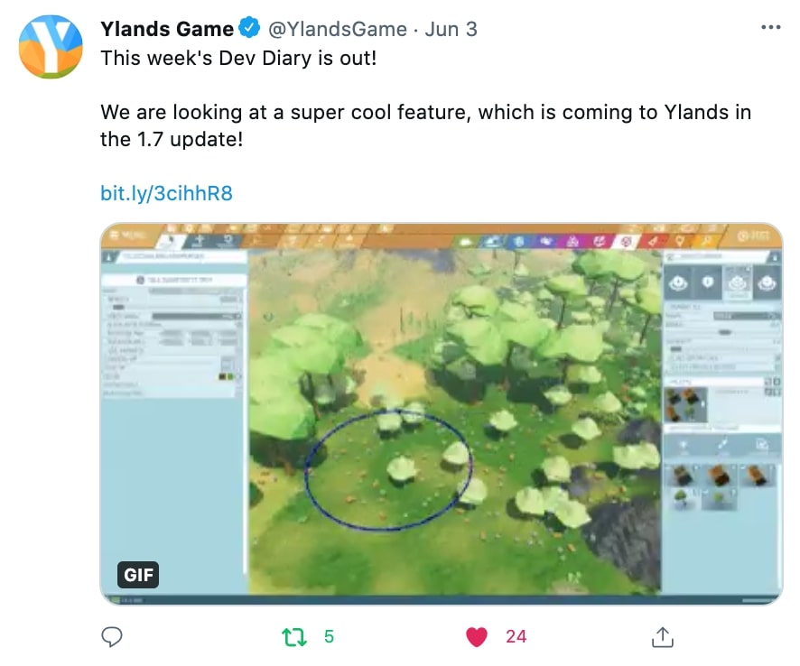This screenshot has height=666, width=800.
Task: Click the reply speech bubble icon
Action: [x=112, y=636]
